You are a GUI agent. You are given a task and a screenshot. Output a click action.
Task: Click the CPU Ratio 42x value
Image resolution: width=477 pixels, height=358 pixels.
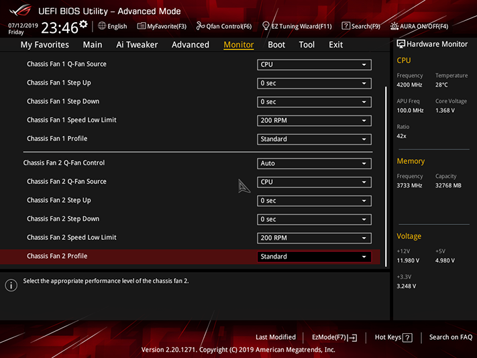point(402,136)
